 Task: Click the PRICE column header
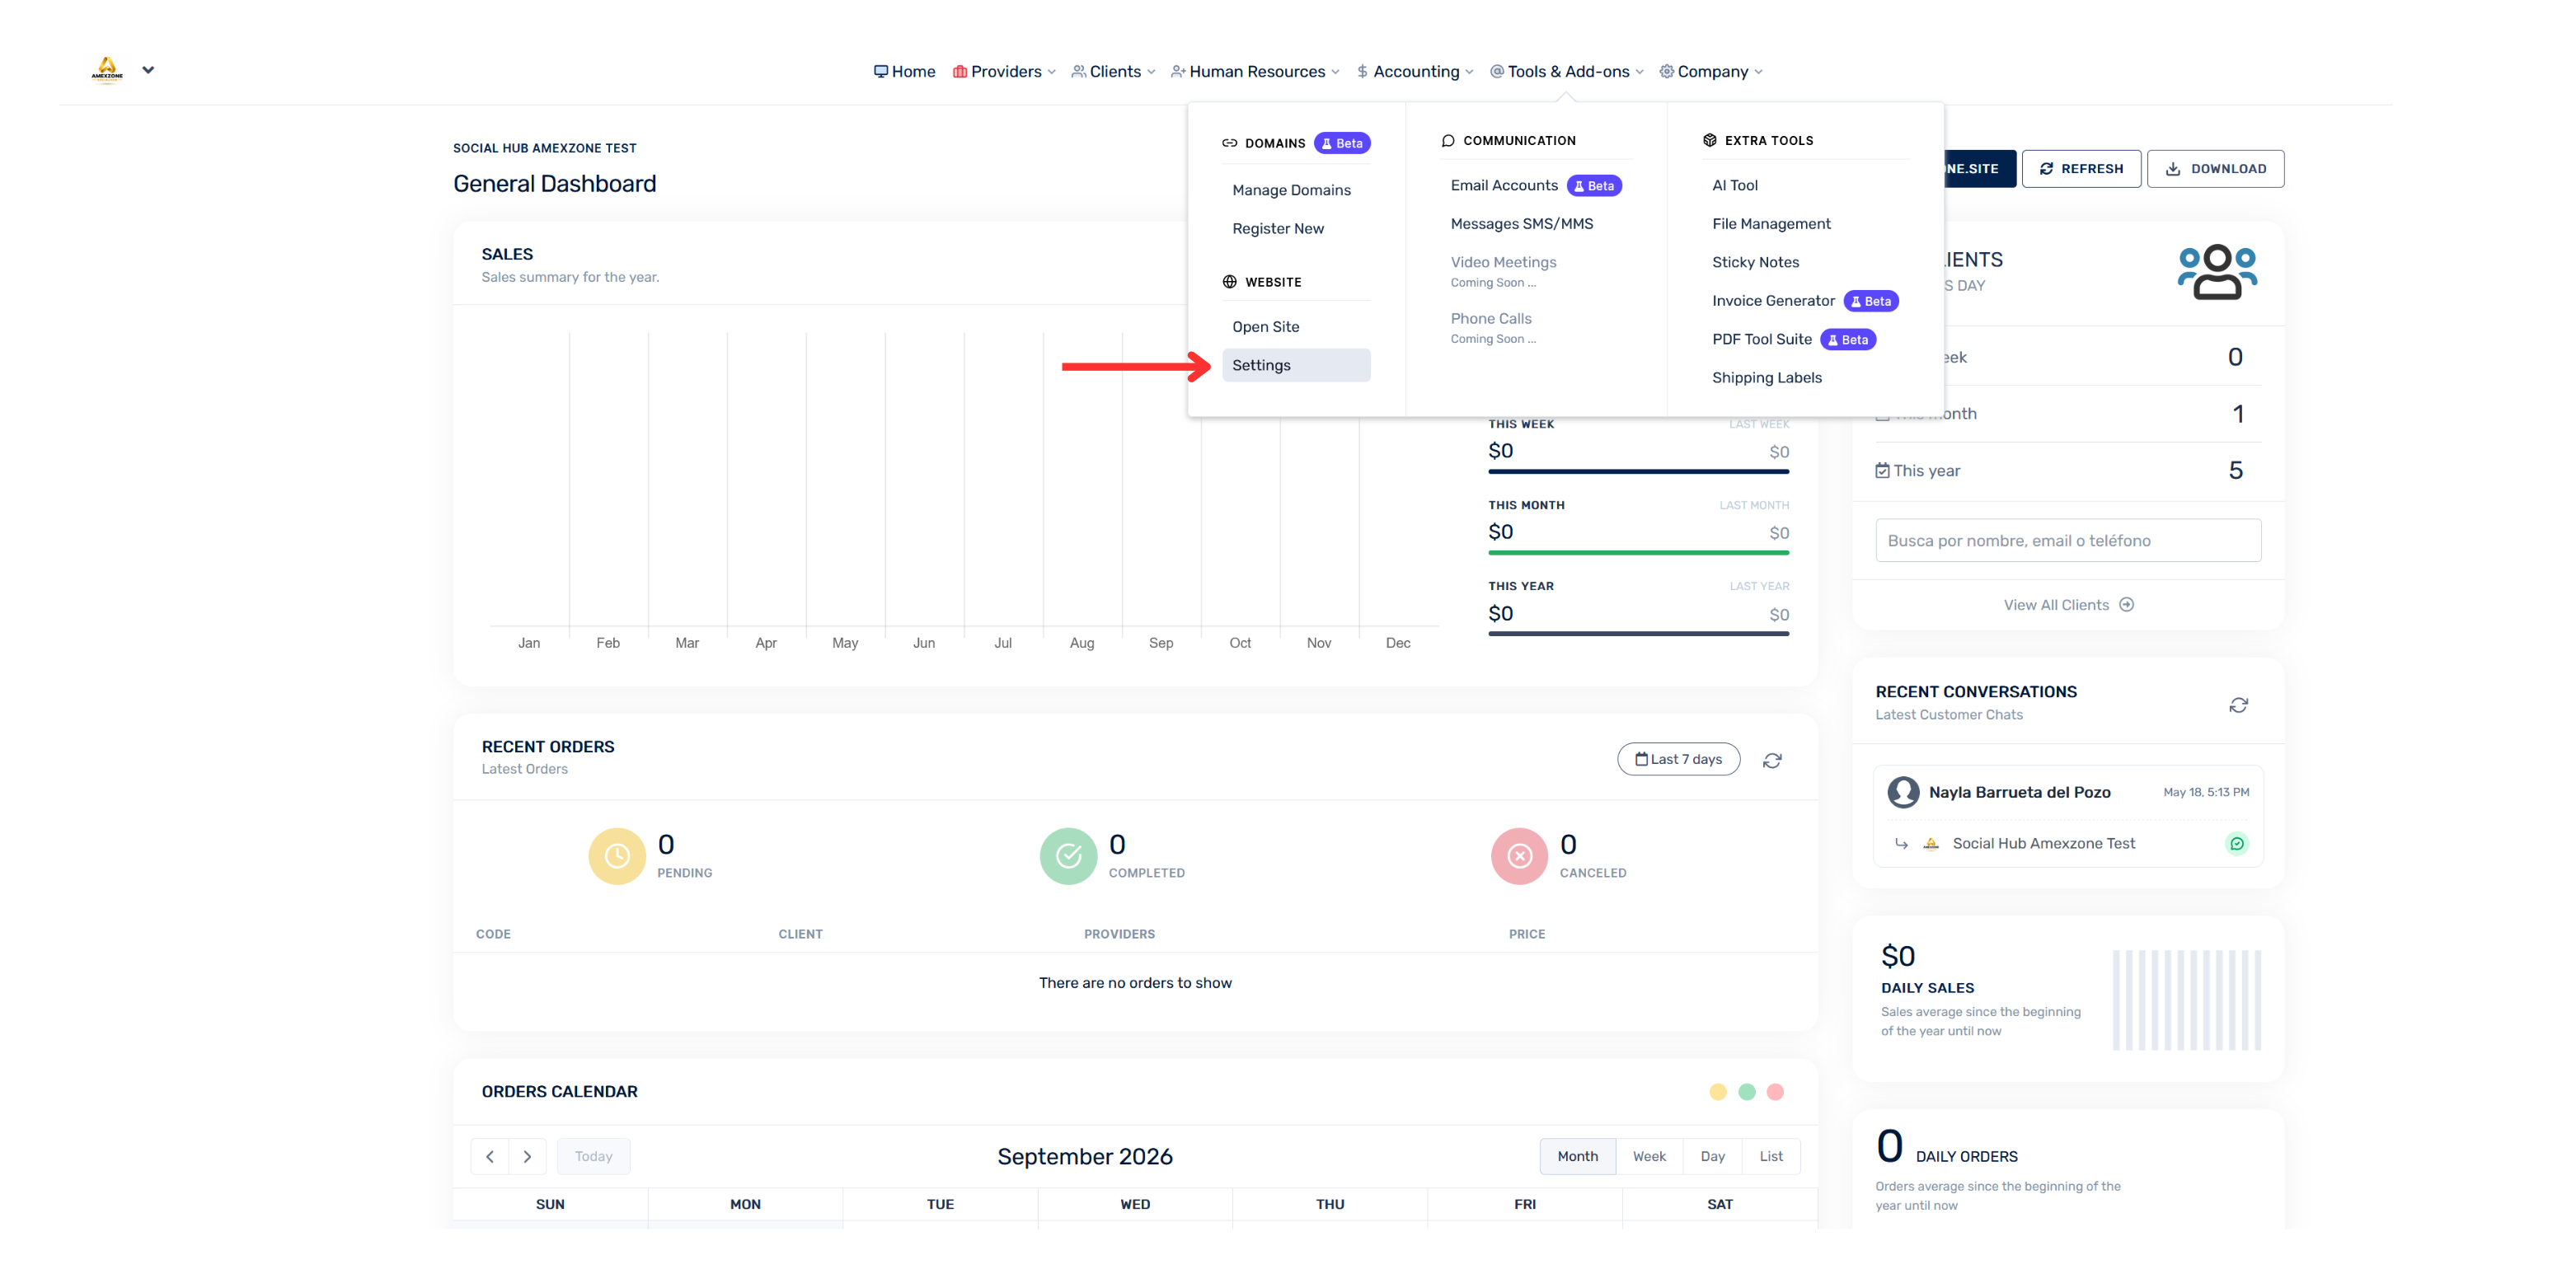(x=1527, y=934)
